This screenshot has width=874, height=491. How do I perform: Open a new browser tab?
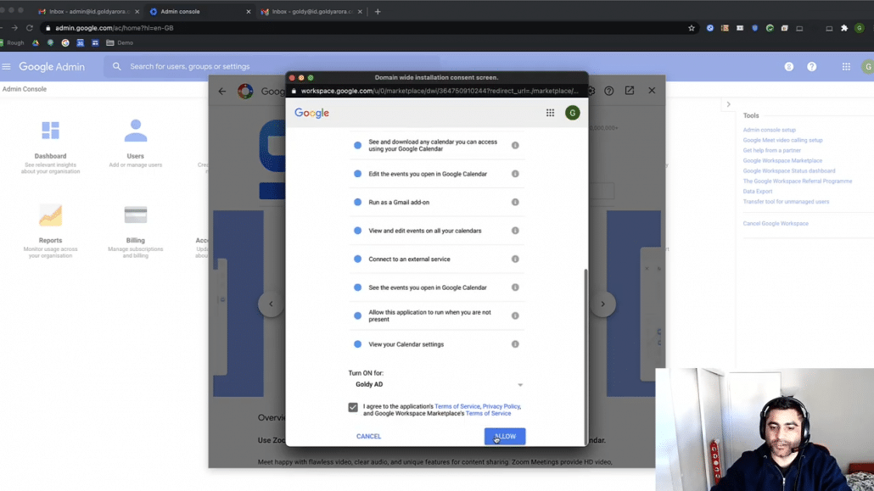[x=378, y=11]
